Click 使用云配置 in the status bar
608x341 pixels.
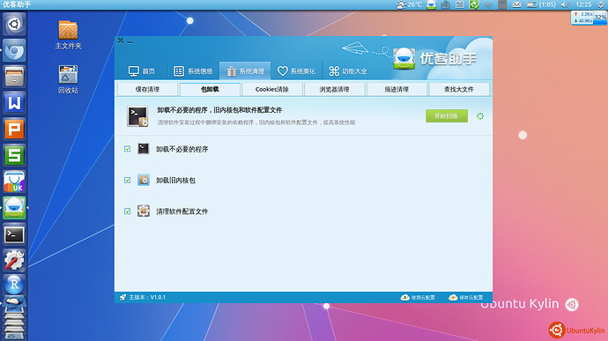(x=418, y=298)
